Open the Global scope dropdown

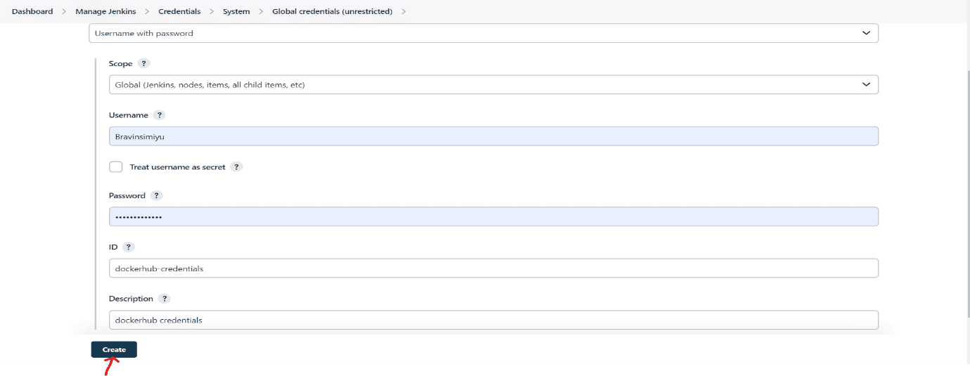[493, 84]
